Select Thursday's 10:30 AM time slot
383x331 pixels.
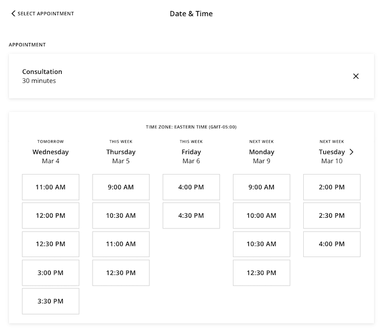tap(121, 216)
